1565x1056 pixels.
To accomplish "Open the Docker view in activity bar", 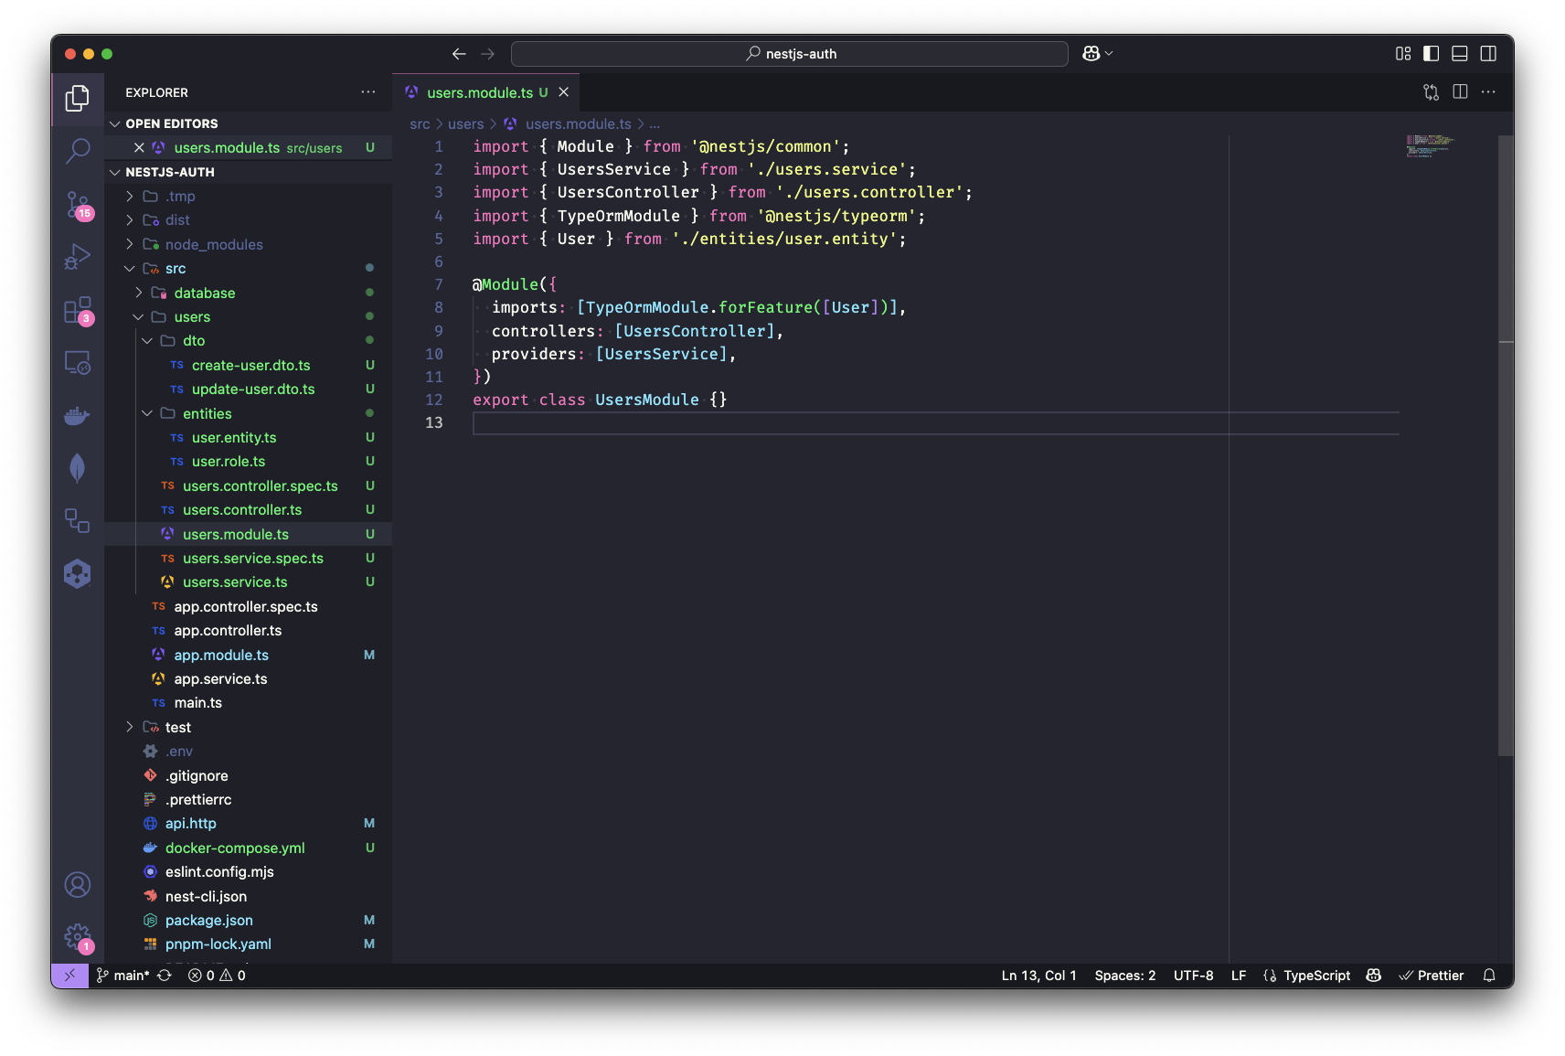I will pyautogui.click(x=78, y=416).
